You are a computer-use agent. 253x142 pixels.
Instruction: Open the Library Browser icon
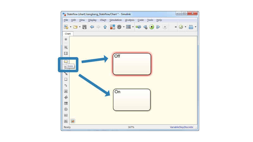point(113,27)
